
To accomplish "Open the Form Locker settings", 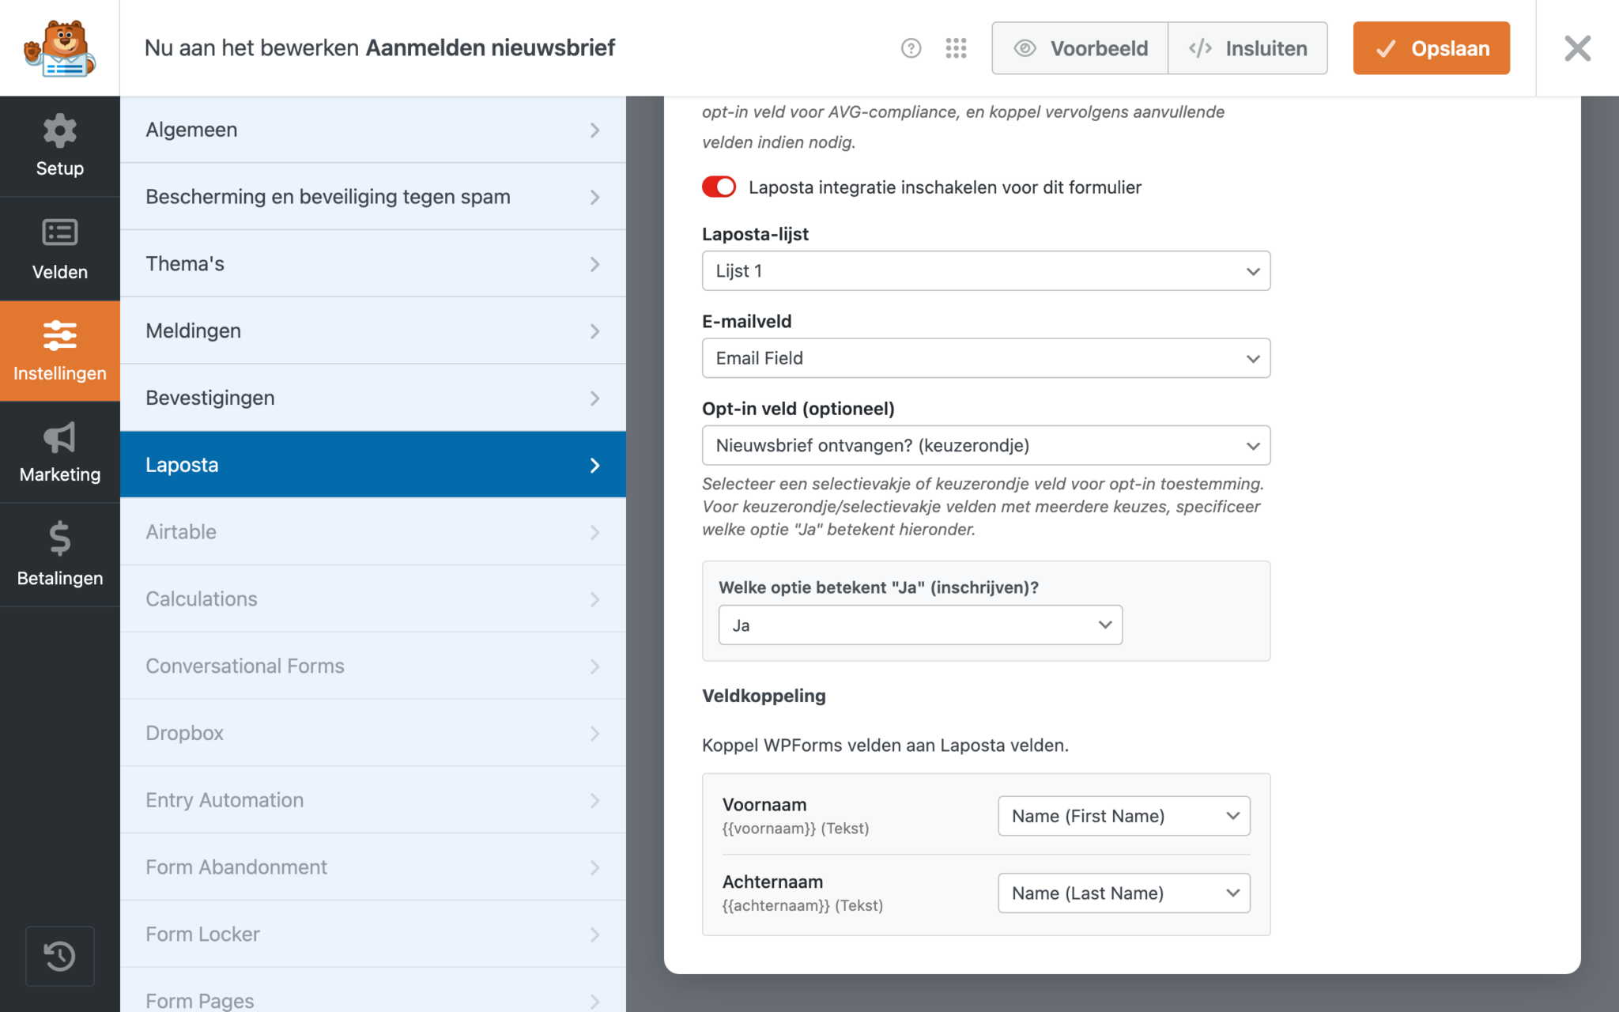I will pos(373,935).
